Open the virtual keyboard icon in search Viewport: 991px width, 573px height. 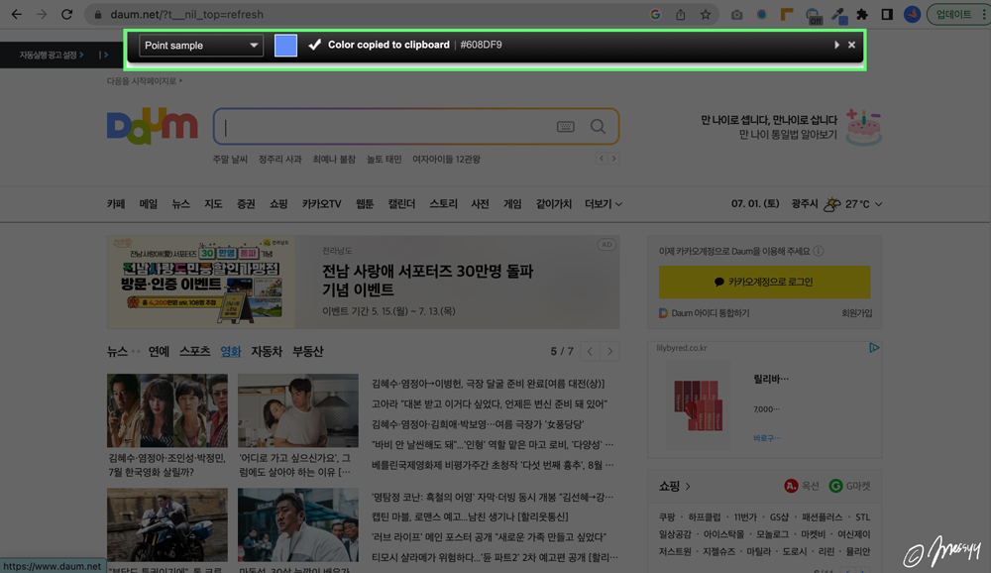[566, 127]
